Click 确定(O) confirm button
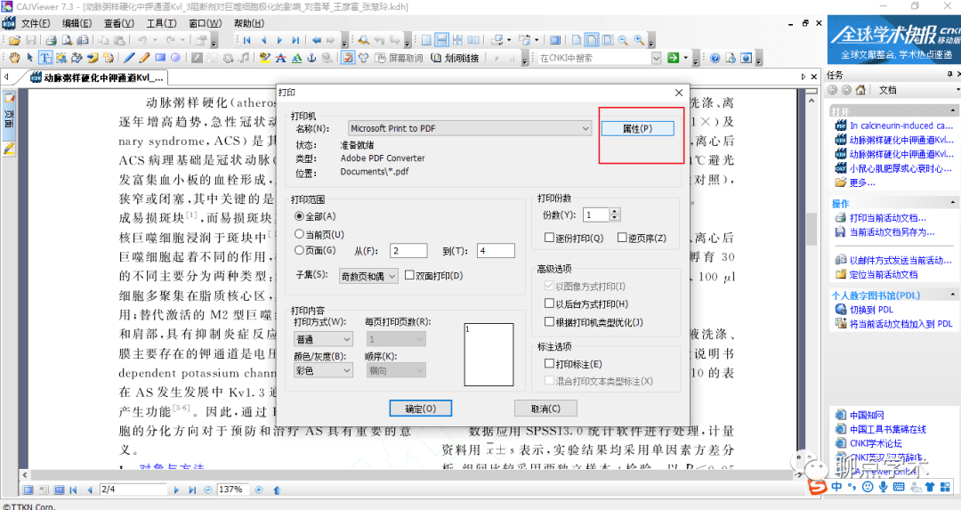Viewport: 961px width, 510px height. click(420, 409)
